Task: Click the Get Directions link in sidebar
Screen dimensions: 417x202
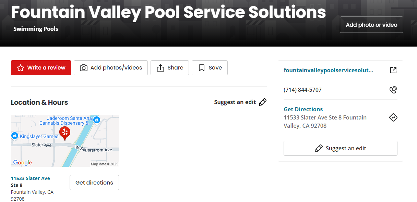Action: [303, 109]
